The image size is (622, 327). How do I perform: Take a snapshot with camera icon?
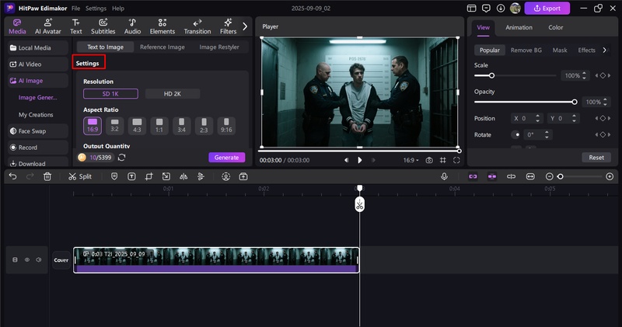click(429, 160)
